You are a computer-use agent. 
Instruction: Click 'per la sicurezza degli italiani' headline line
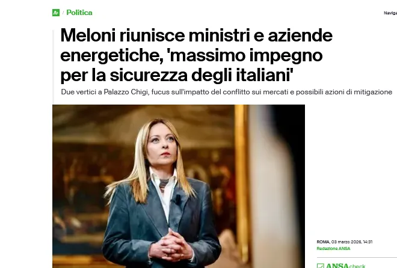(x=176, y=75)
